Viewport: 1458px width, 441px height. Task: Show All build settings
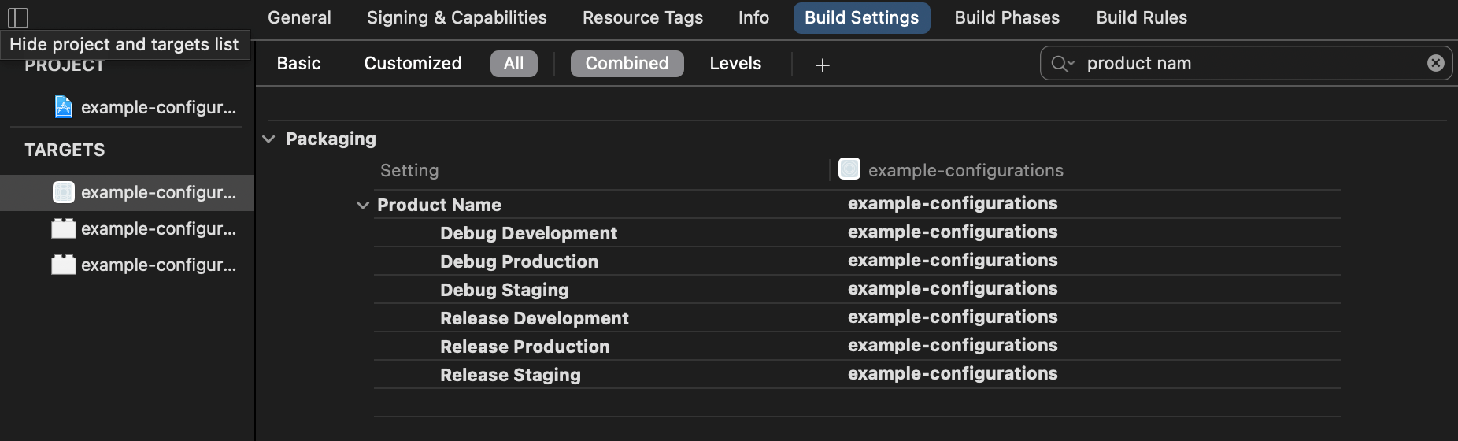513,64
